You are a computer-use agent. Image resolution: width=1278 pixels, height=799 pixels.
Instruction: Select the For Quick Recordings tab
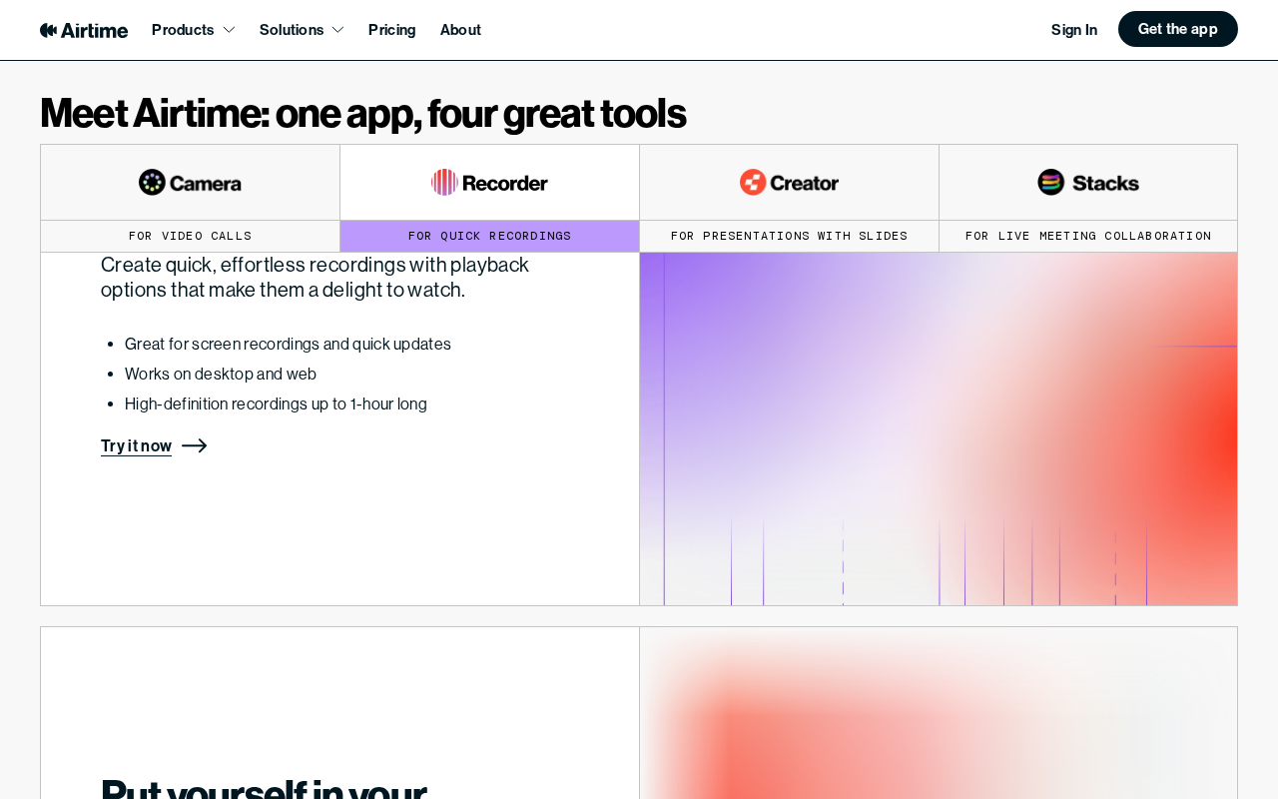(x=489, y=236)
